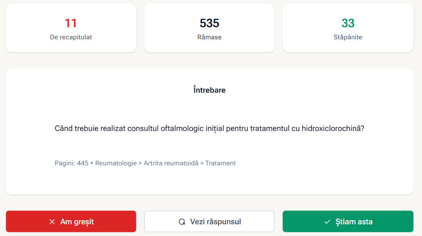Select Artrita reumatoidă in the breadcrumb
The height and width of the screenshot is (236, 422).
(171, 163)
